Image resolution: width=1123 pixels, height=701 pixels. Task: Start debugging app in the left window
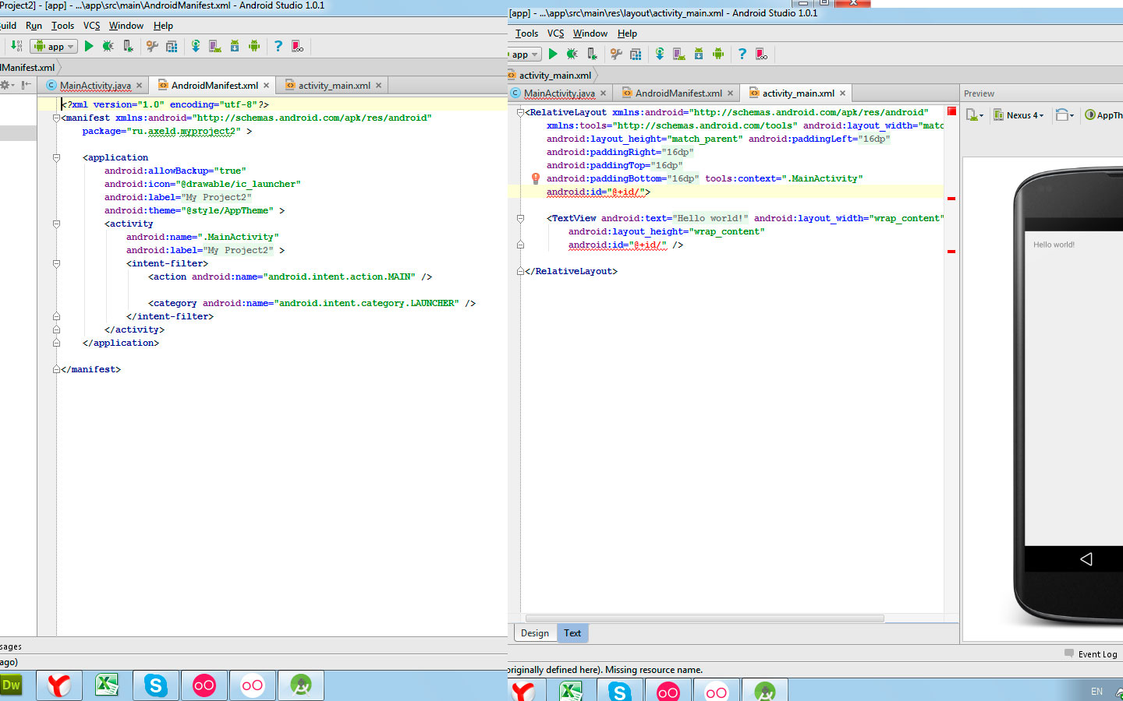[108, 47]
